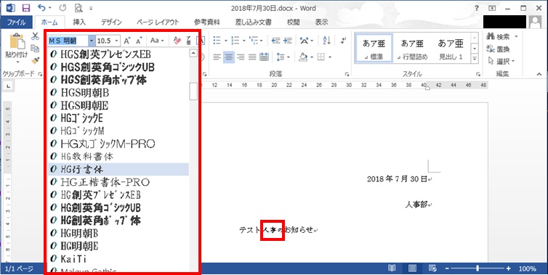Zoom in with the plus button
This screenshot has height=275, width=548.
508,268
